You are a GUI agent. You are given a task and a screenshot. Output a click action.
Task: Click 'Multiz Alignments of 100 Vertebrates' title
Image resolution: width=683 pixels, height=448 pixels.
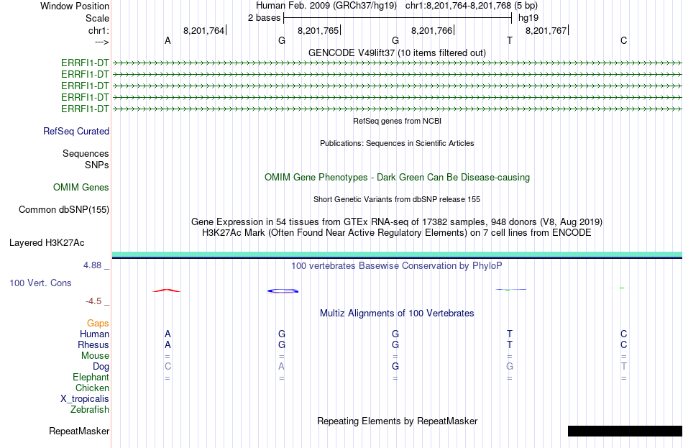(397, 314)
